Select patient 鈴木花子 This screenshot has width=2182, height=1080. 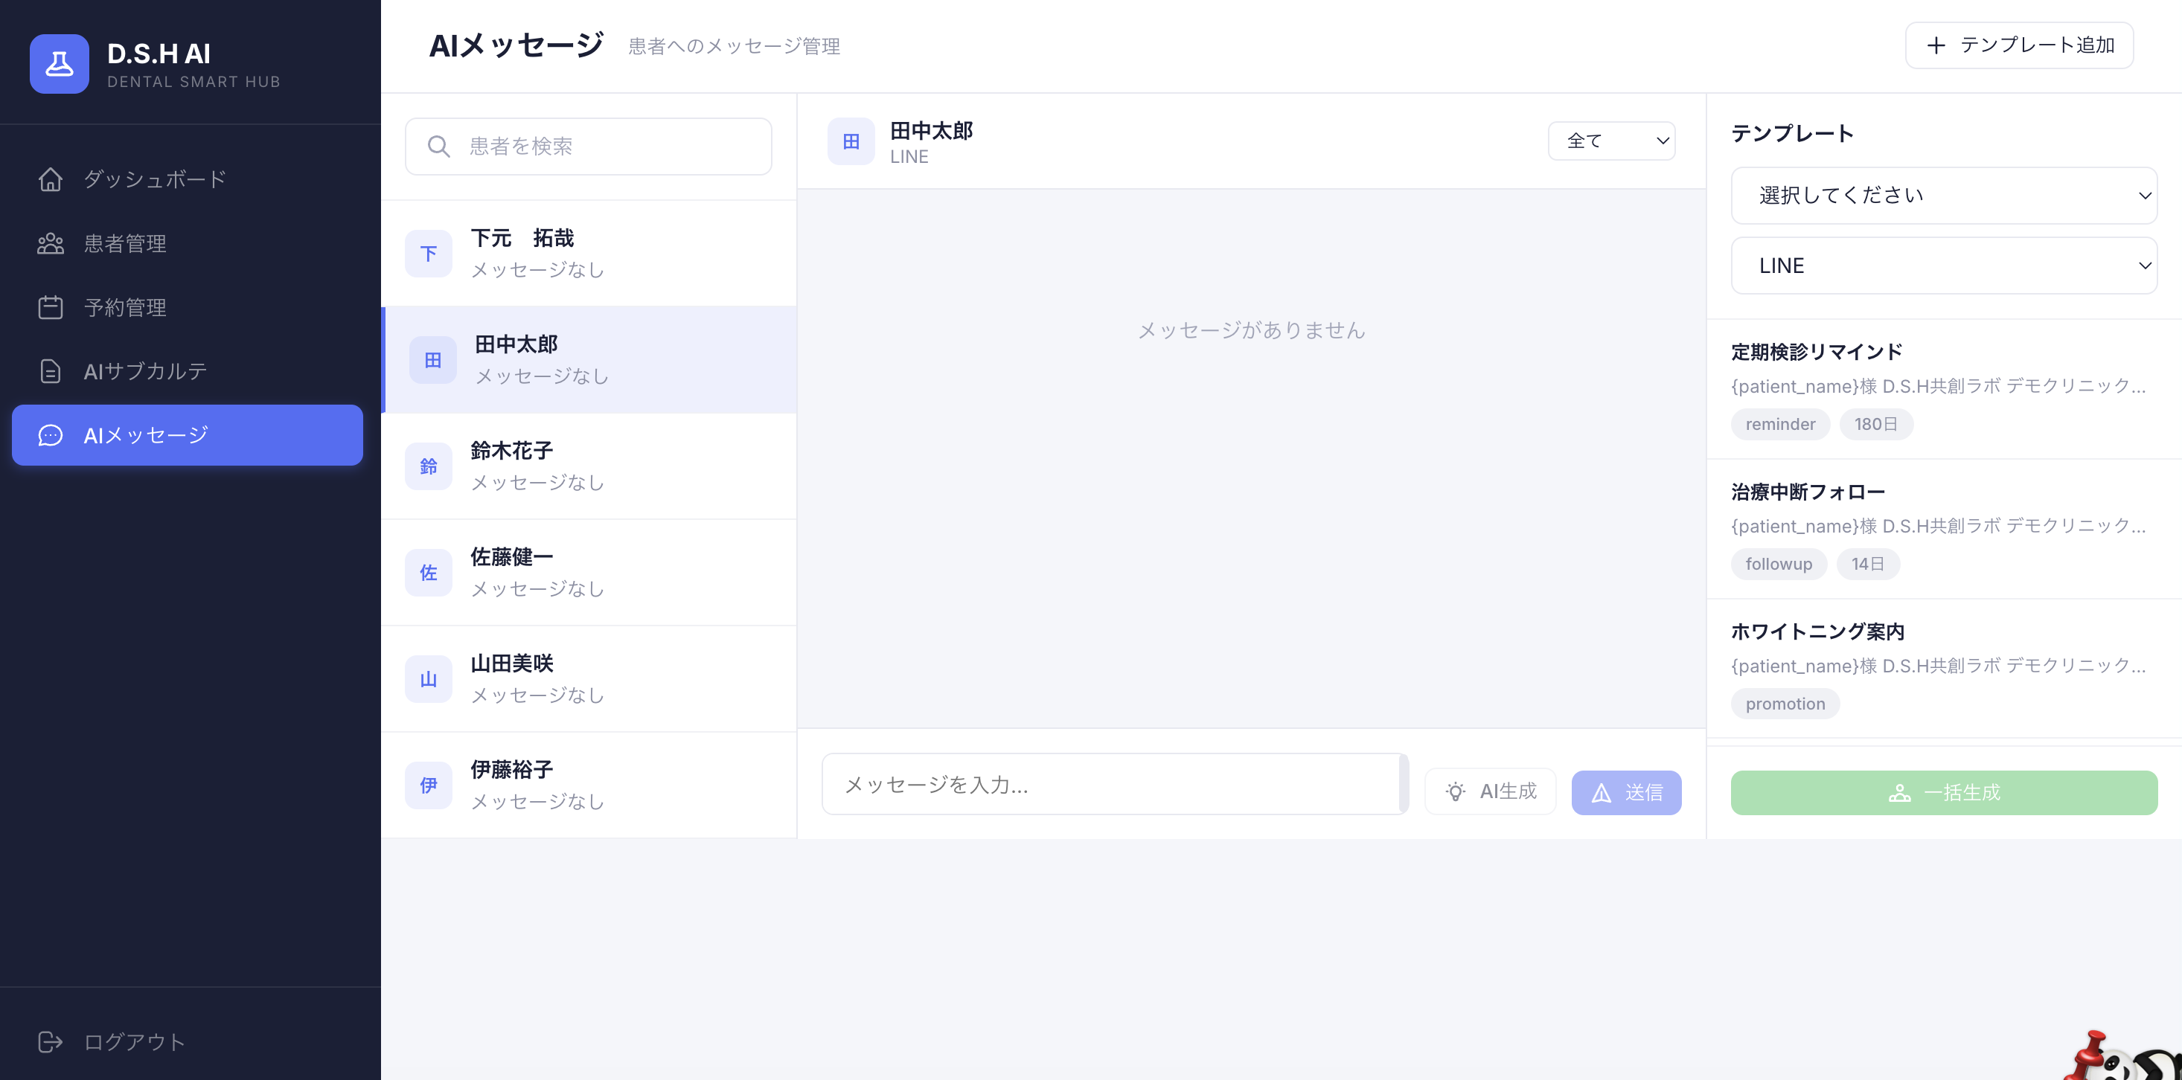(589, 466)
